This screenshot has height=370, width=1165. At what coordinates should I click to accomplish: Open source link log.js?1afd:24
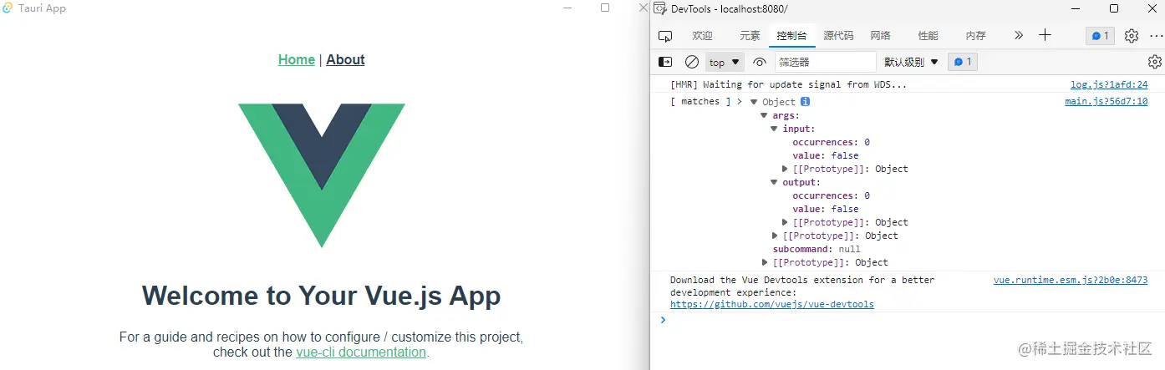pos(1109,85)
